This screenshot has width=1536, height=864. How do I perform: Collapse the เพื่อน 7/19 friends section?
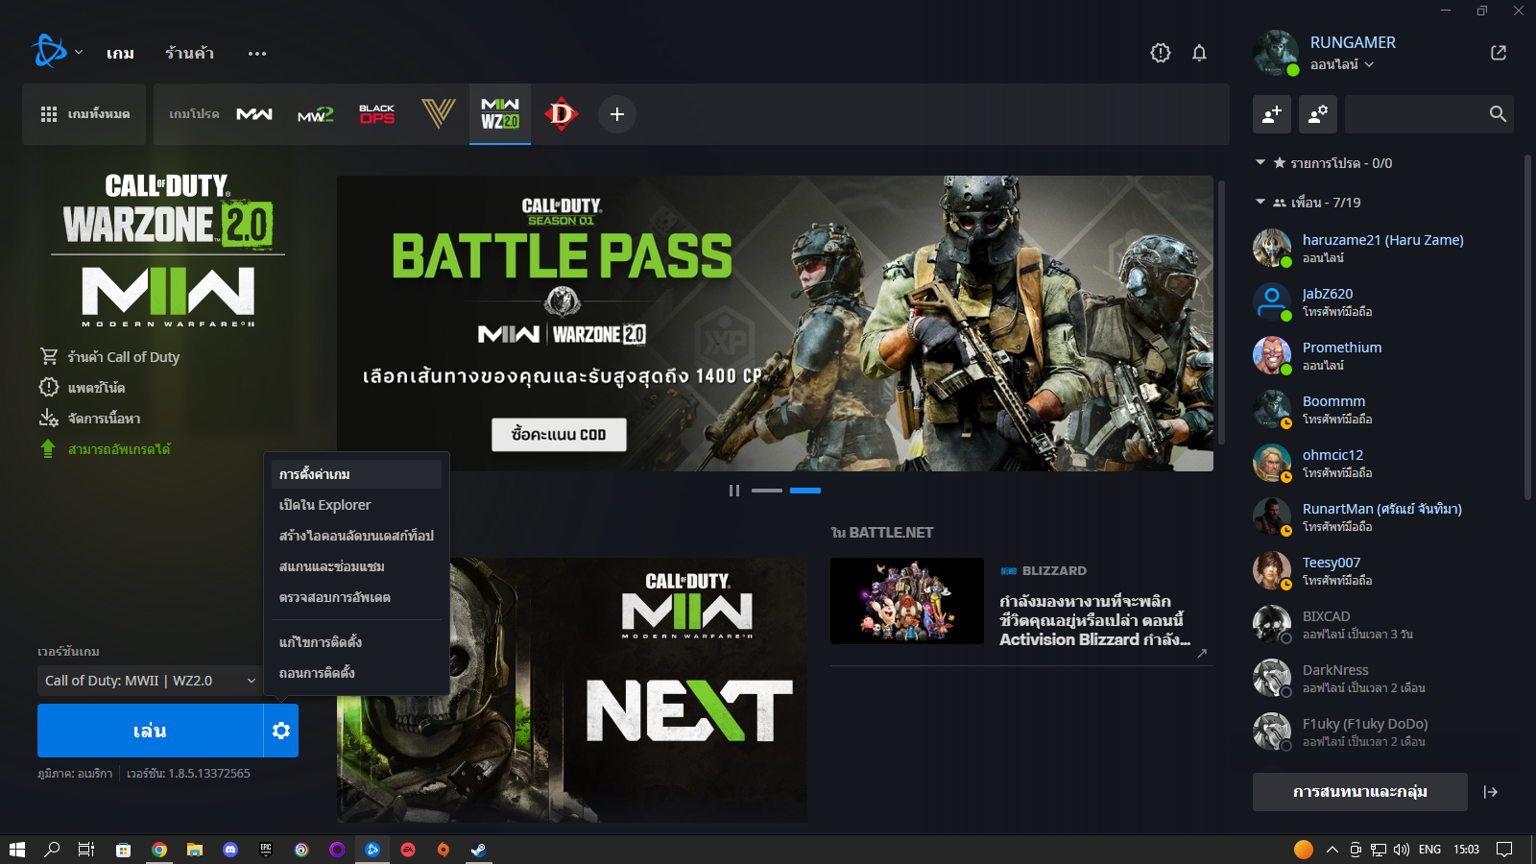(x=1260, y=202)
